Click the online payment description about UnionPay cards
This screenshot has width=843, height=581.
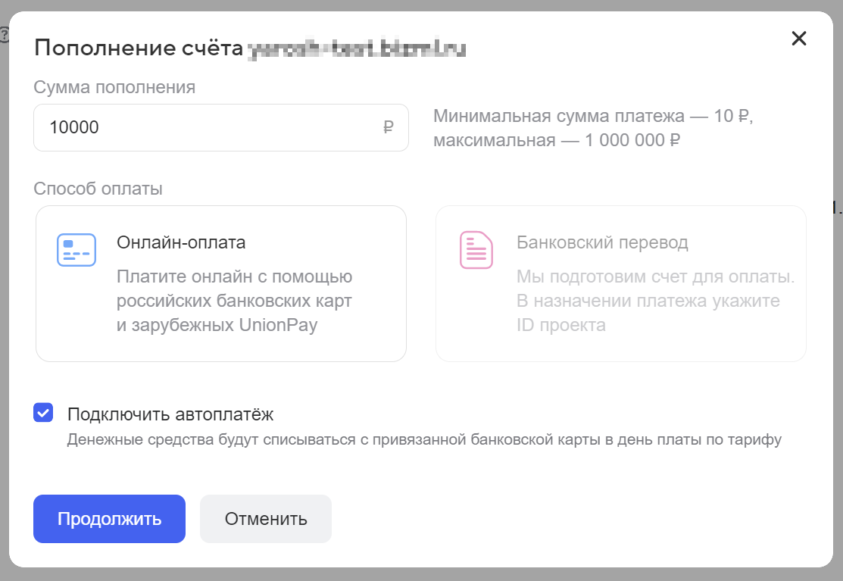point(234,301)
